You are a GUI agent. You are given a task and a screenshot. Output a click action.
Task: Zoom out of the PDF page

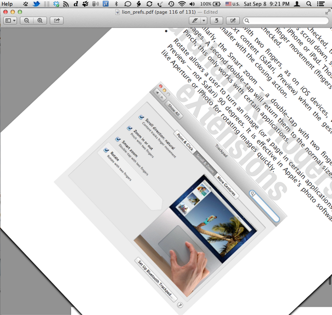(x=27, y=20)
